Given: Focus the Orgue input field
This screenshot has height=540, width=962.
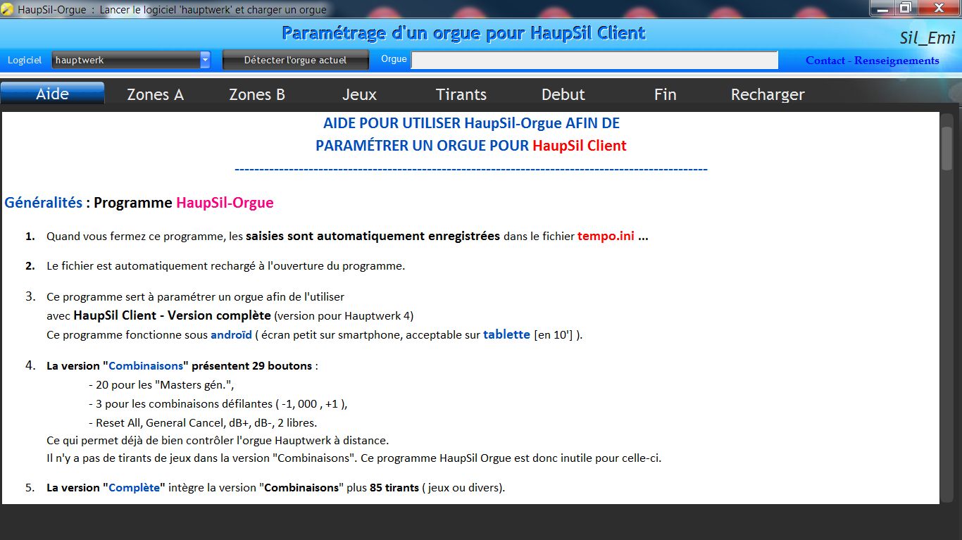Looking at the screenshot, I should [594, 60].
